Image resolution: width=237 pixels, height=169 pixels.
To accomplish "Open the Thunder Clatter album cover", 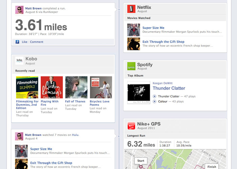I will tap(139, 93).
